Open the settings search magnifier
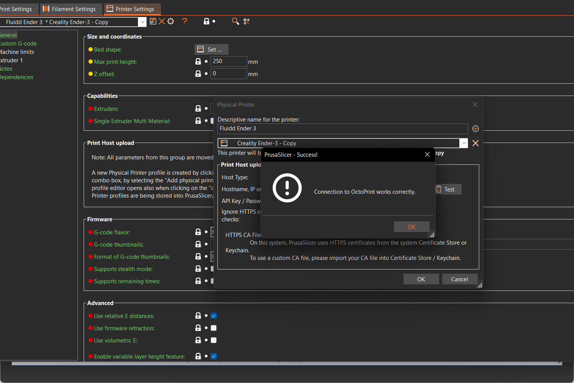Viewport: 574px width, 383px height. pyautogui.click(x=235, y=21)
